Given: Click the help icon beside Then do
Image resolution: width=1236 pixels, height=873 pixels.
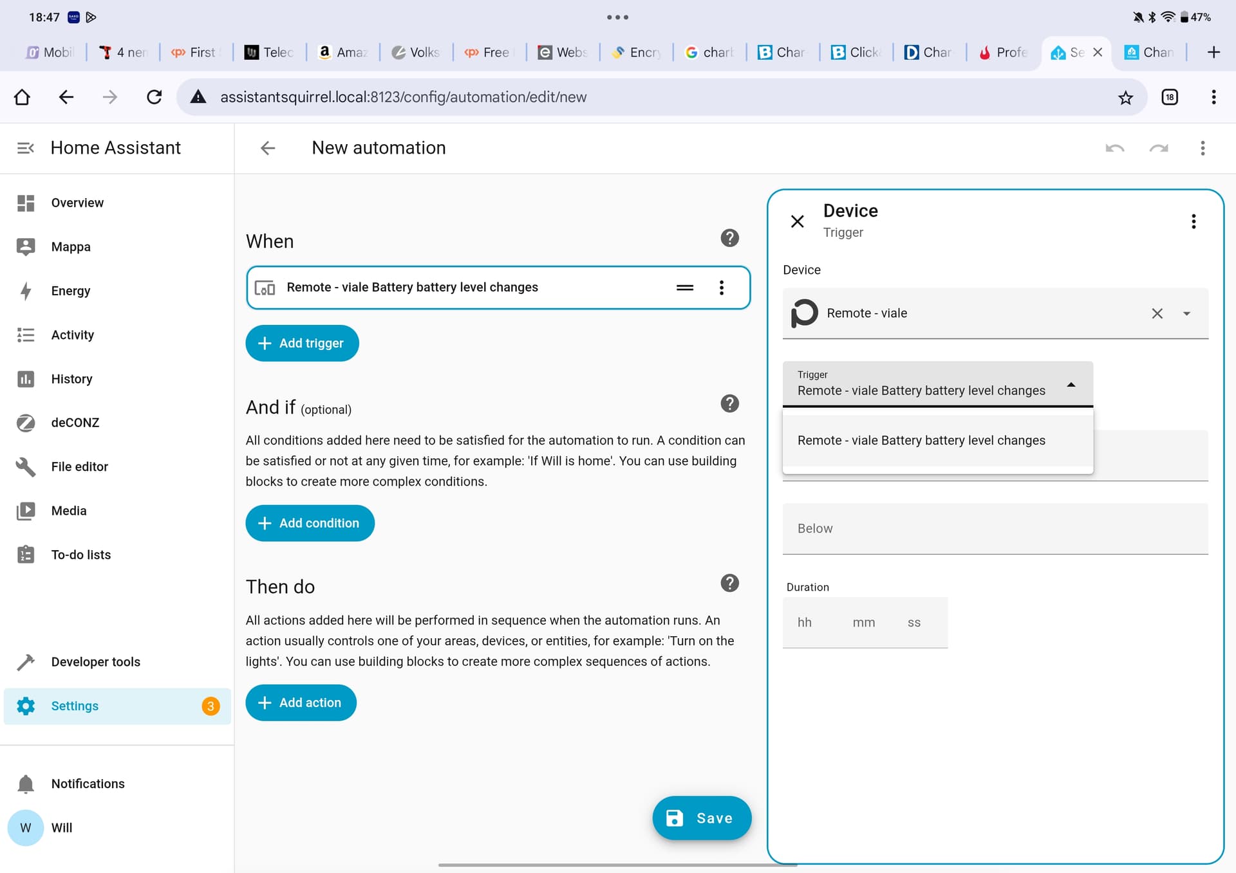Looking at the screenshot, I should [x=729, y=584].
